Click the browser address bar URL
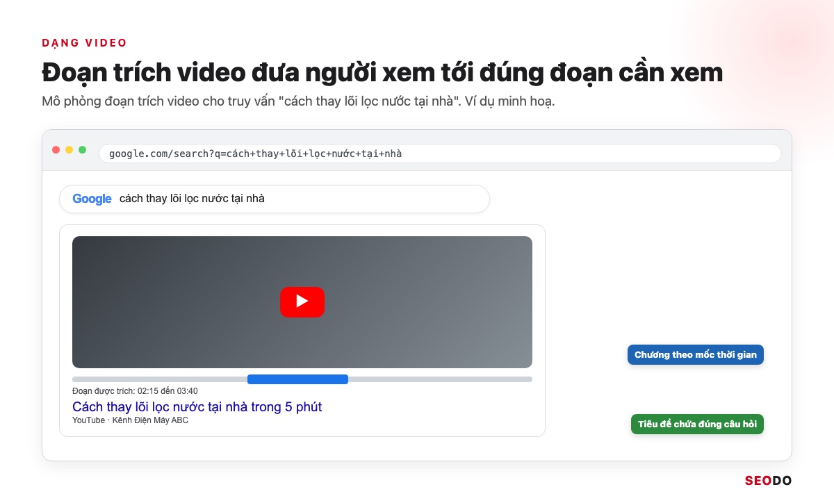 (440, 154)
